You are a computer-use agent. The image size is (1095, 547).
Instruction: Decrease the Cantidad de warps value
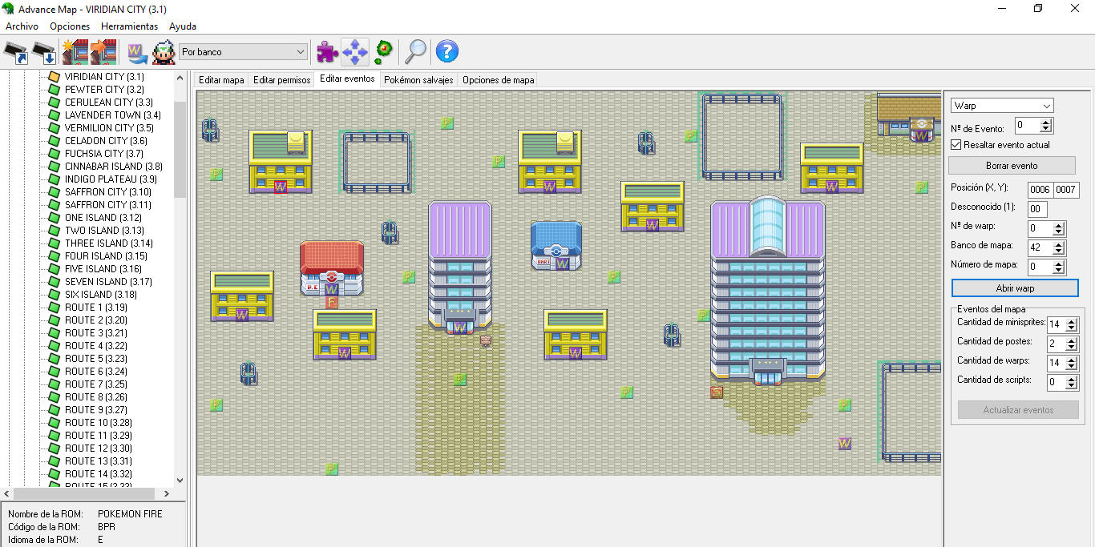click(x=1072, y=367)
